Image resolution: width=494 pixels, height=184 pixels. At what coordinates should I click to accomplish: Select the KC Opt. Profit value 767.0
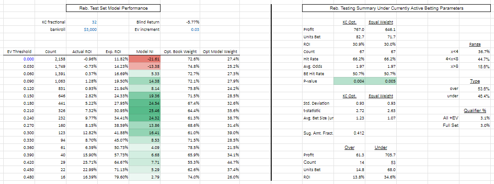click(x=349, y=30)
